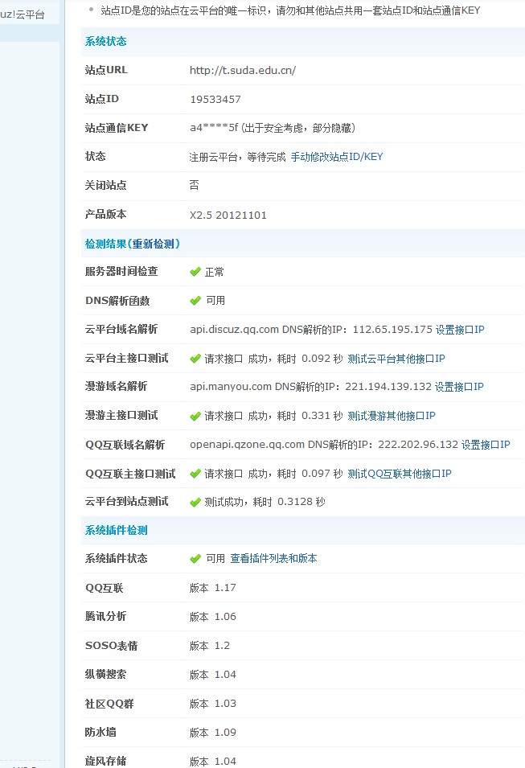Select the 云平台 sidebar item

tap(23, 14)
